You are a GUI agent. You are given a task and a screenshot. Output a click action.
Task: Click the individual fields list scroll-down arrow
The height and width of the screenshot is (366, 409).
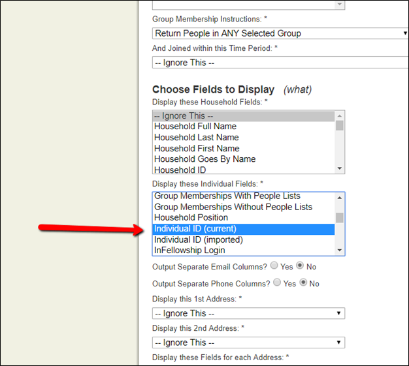[x=339, y=250]
